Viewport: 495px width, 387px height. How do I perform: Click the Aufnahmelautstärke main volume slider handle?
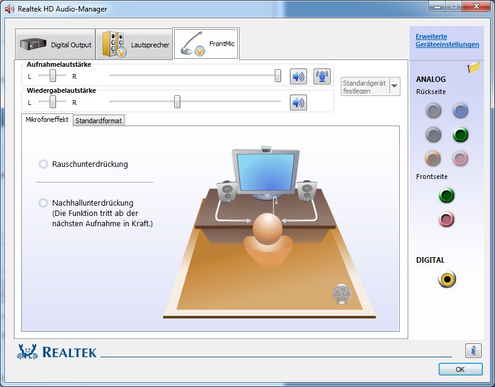tap(277, 76)
